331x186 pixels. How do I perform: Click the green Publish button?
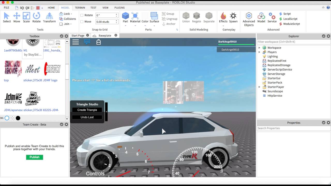coord(34,157)
